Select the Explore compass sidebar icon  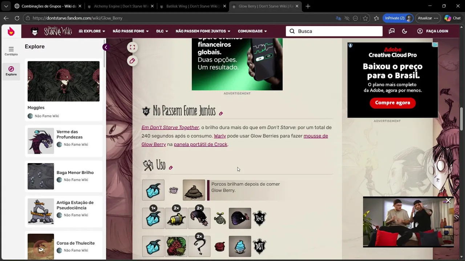(11, 71)
